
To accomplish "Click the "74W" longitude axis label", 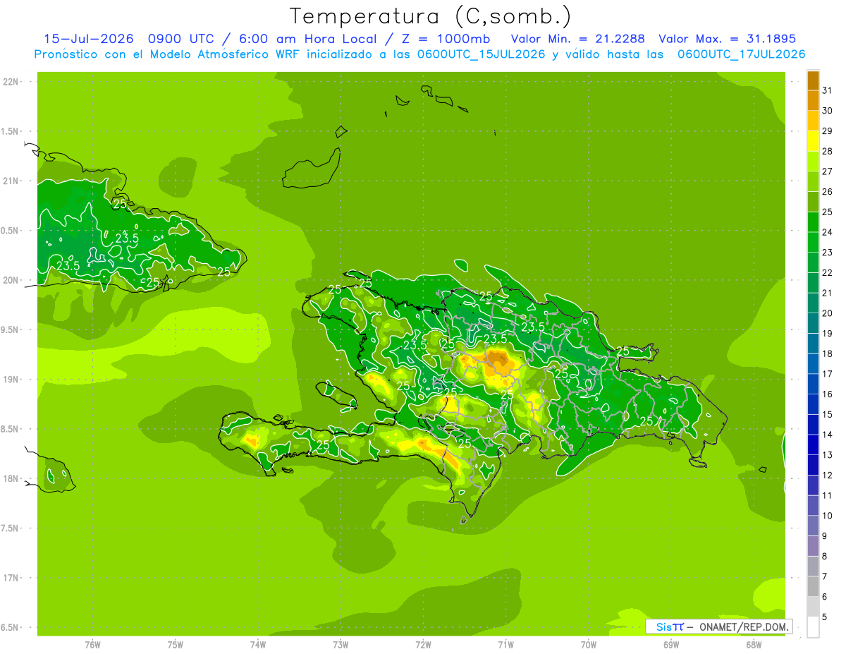I will [x=258, y=645].
